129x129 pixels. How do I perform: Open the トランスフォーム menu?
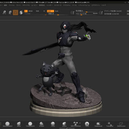(84, 5)
